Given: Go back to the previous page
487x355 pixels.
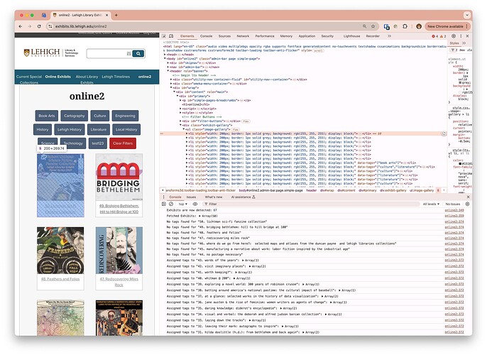Looking at the screenshot, I should pyautogui.click(x=20, y=26).
